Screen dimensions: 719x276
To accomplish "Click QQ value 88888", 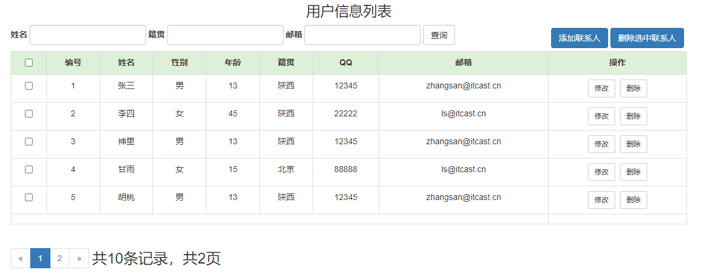I will click(346, 169).
